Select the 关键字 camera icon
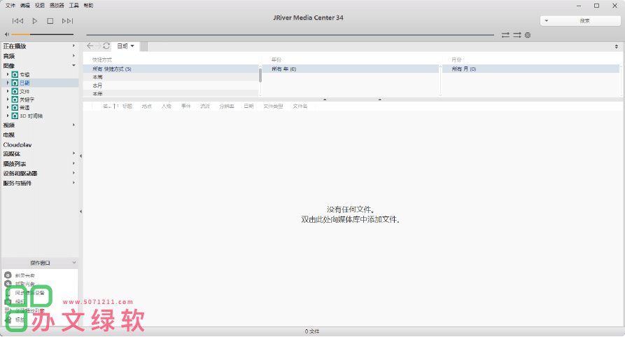 tap(15, 99)
